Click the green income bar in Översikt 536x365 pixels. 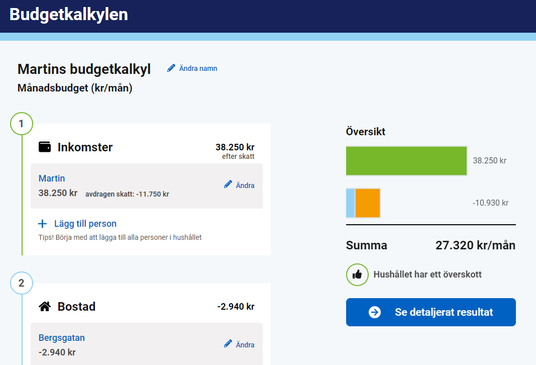click(x=406, y=161)
